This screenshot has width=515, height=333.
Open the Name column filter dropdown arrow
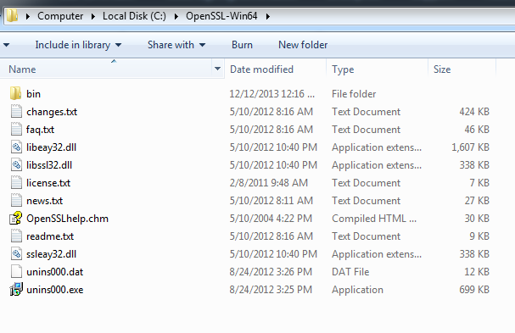217,69
